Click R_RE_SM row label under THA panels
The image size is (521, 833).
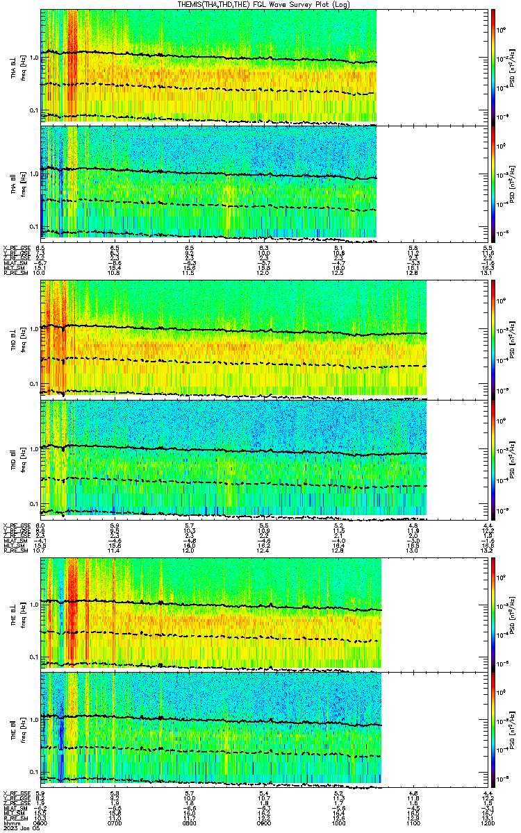click(15, 274)
